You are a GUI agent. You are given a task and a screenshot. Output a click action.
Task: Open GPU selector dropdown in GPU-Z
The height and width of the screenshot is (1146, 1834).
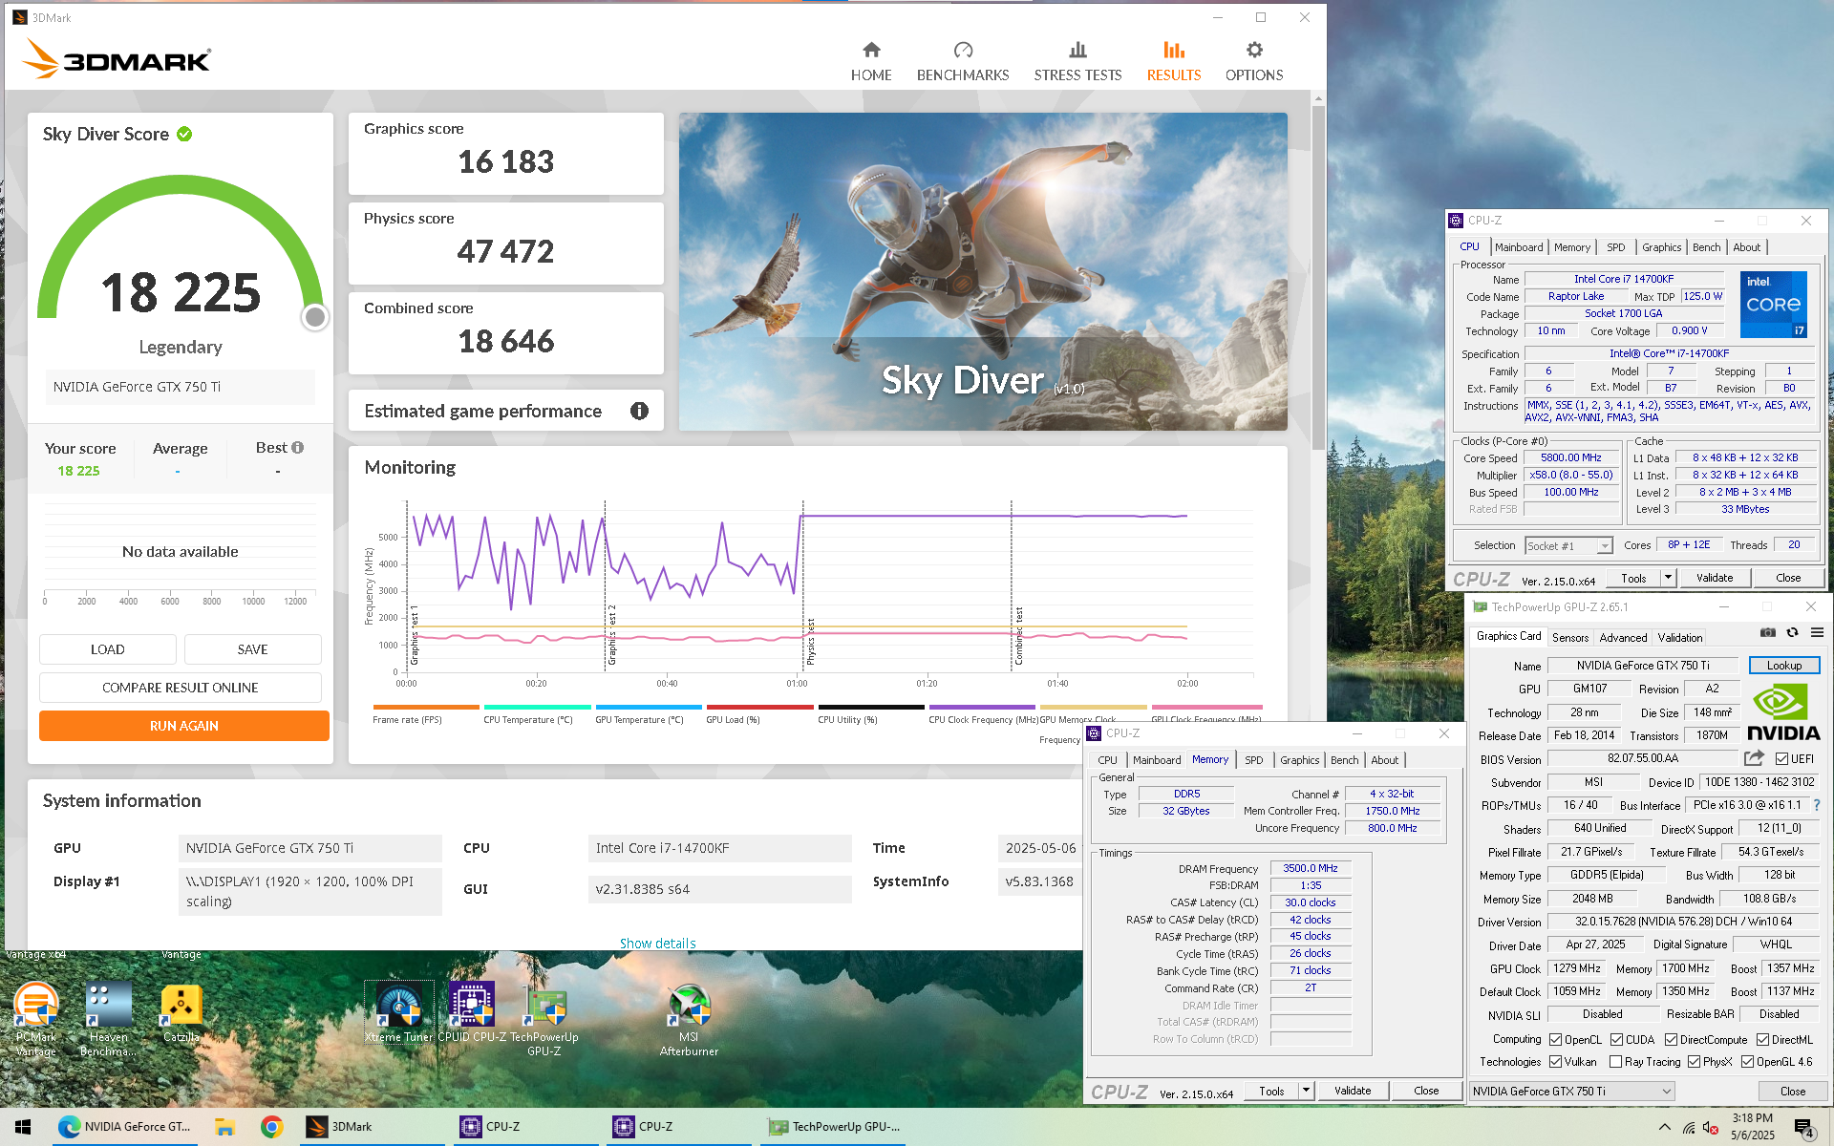pos(1571,1091)
